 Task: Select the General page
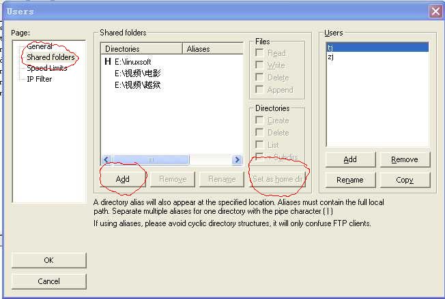click(x=39, y=46)
